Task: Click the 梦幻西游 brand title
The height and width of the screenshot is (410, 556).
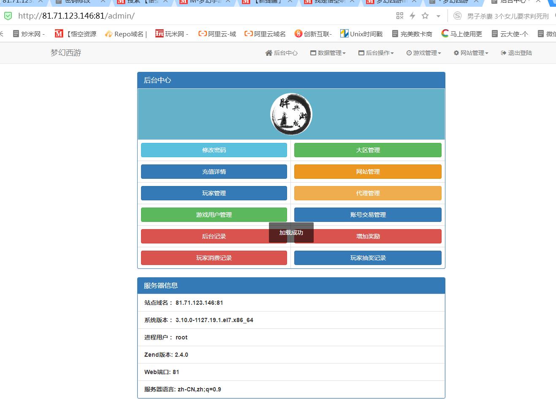Action: (66, 53)
